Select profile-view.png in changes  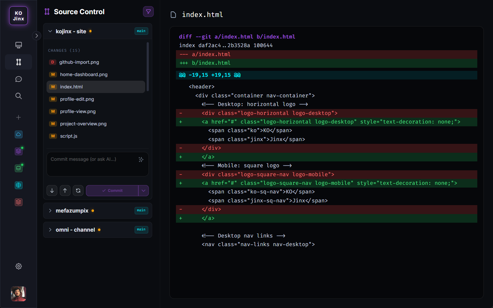96,111
